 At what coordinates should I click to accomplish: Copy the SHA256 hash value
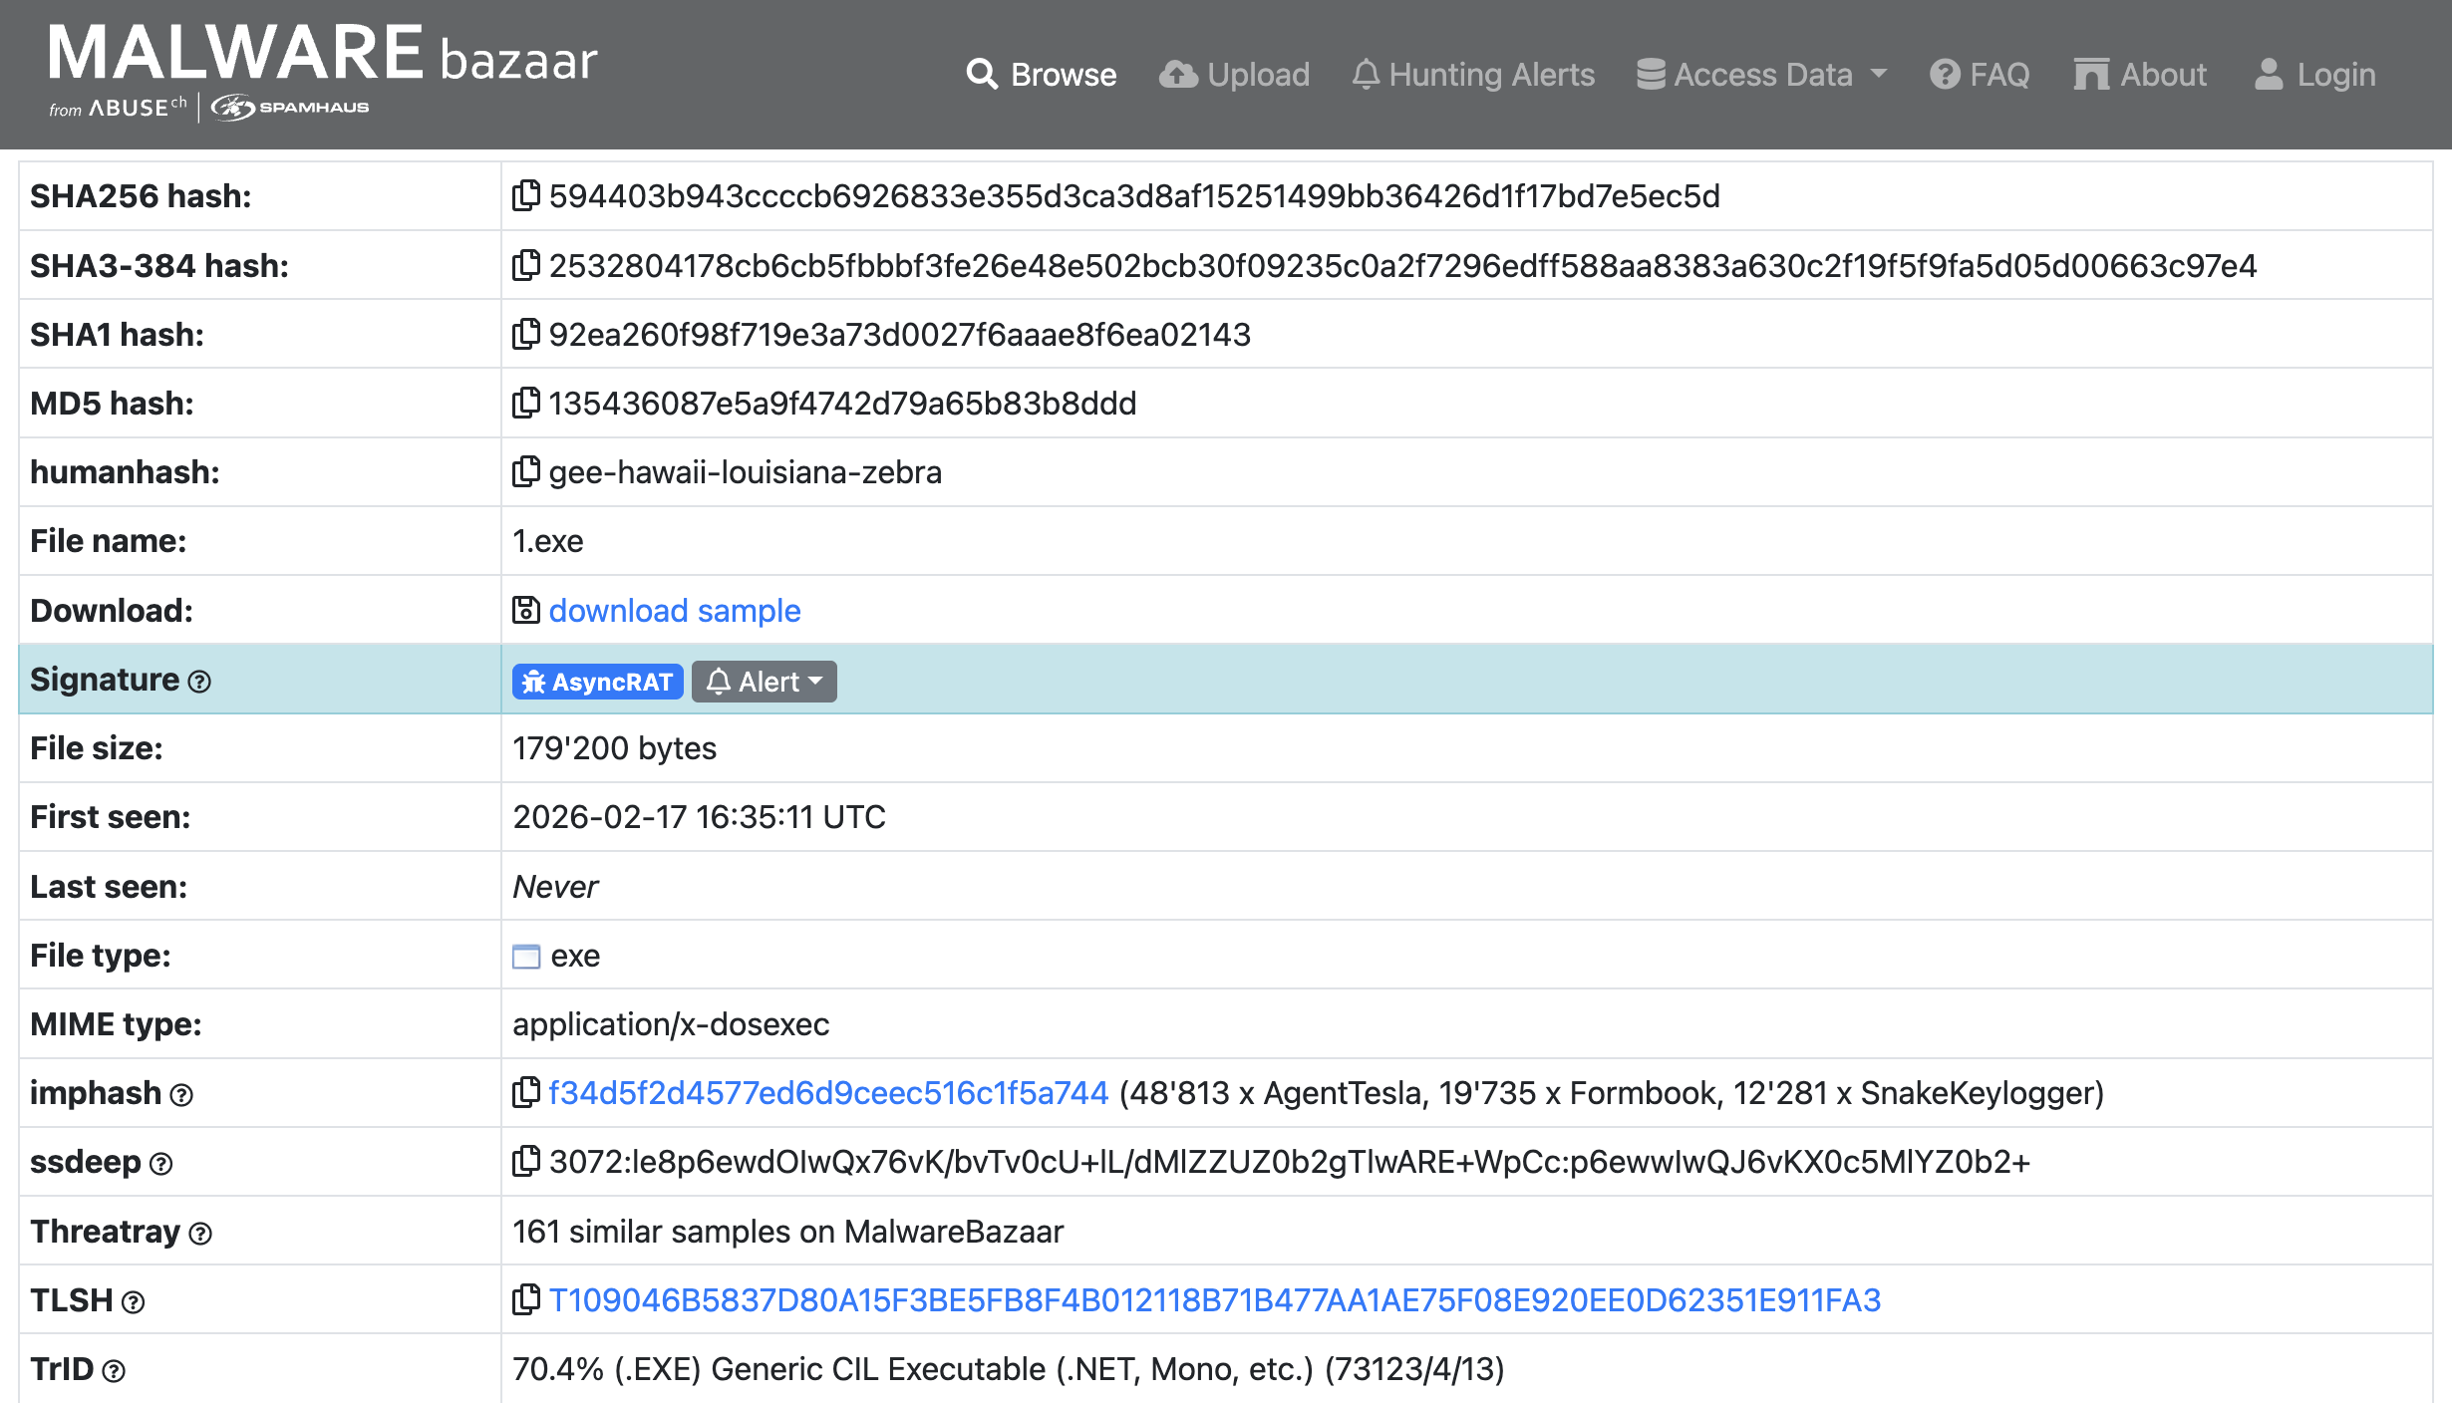[525, 195]
